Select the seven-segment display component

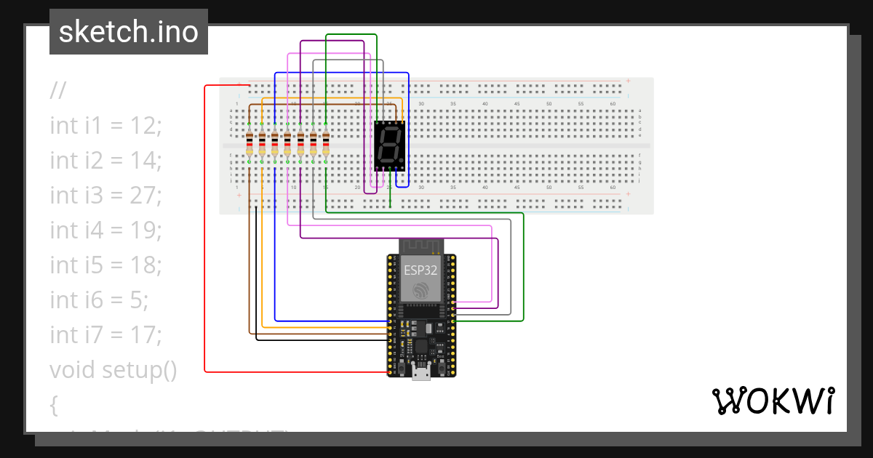point(389,145)
